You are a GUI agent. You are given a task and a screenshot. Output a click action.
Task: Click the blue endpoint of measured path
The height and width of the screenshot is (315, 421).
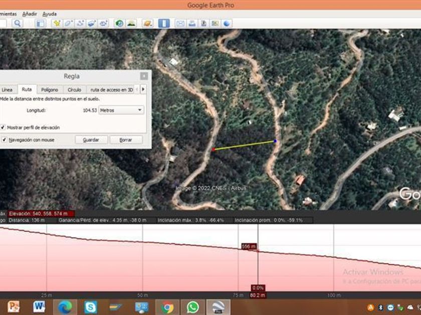click(275, 141)
